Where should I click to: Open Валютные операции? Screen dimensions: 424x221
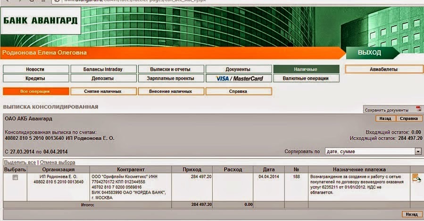[307, 78]
